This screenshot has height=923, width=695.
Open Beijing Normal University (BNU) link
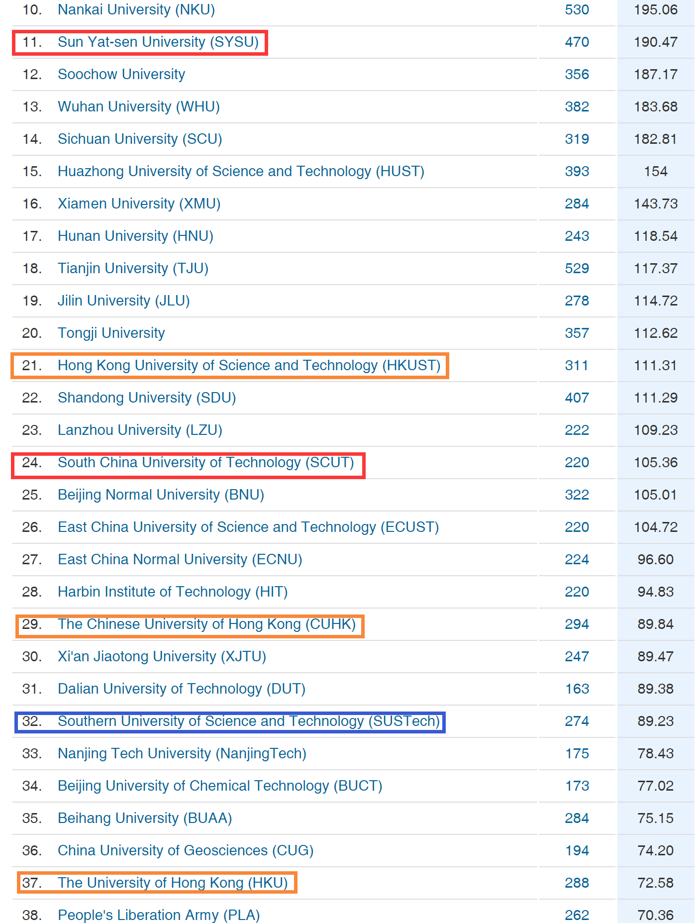[161, 495]
